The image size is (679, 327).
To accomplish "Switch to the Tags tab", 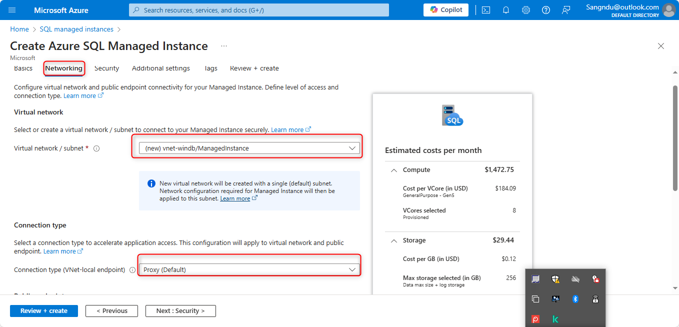I will point(210,68).
